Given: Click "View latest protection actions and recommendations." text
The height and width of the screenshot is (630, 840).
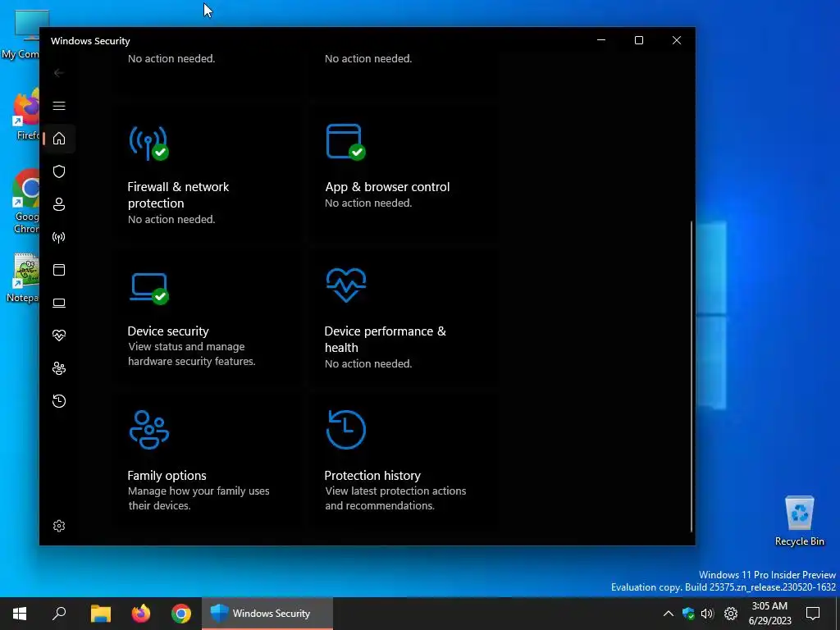Looking at the screenshot, I should (395, 498).
